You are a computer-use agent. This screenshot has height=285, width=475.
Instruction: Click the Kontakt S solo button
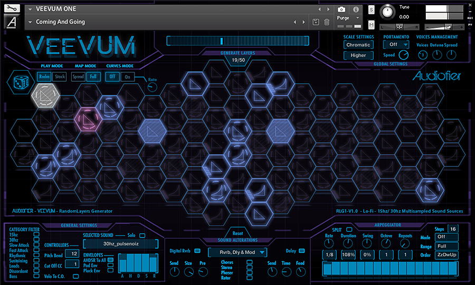[x=372, y=10]
